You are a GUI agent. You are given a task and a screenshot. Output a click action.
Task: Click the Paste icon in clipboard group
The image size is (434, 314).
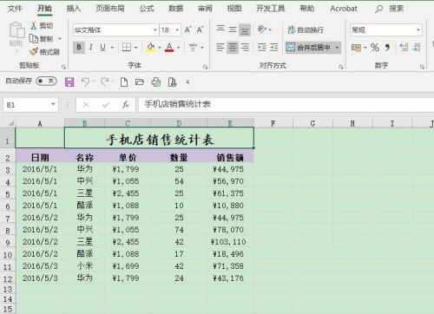point(16,30)
